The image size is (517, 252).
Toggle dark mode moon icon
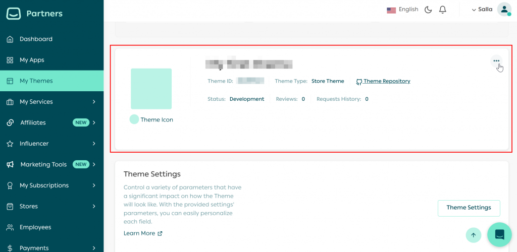(428, 10)
